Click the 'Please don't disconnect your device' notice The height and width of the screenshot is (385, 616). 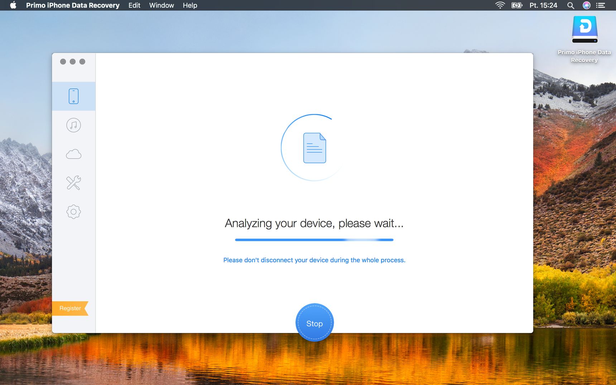click(x=314, y=260)
